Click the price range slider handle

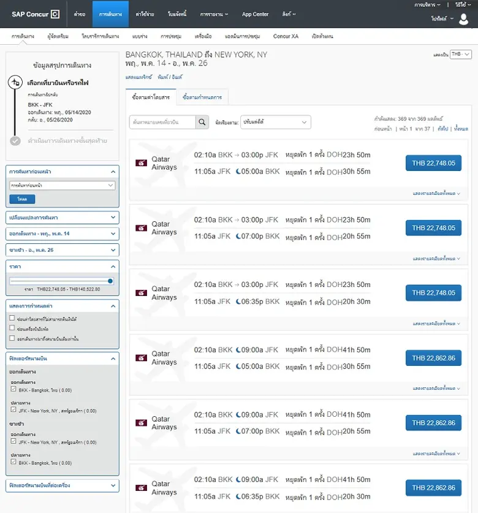(x=110, y=281)
